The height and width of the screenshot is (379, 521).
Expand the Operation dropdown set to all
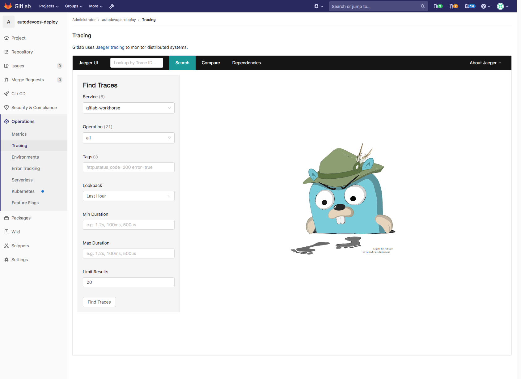click(x=129, y=138)
